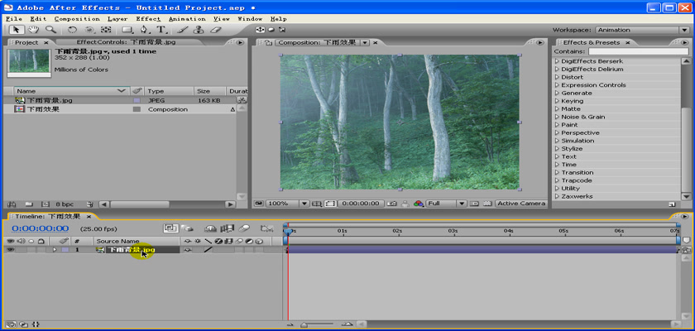695x331 pixels.
Task: Toggle the Hide Shy Layers timeline icon
Action: (210, 228)
